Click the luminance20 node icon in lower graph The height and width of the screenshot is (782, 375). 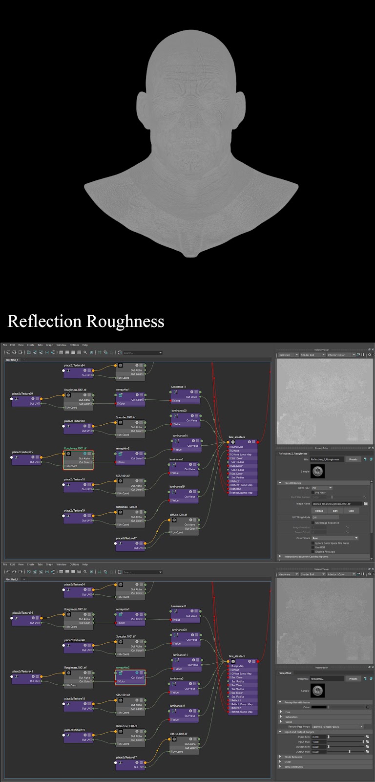[176, 635]
